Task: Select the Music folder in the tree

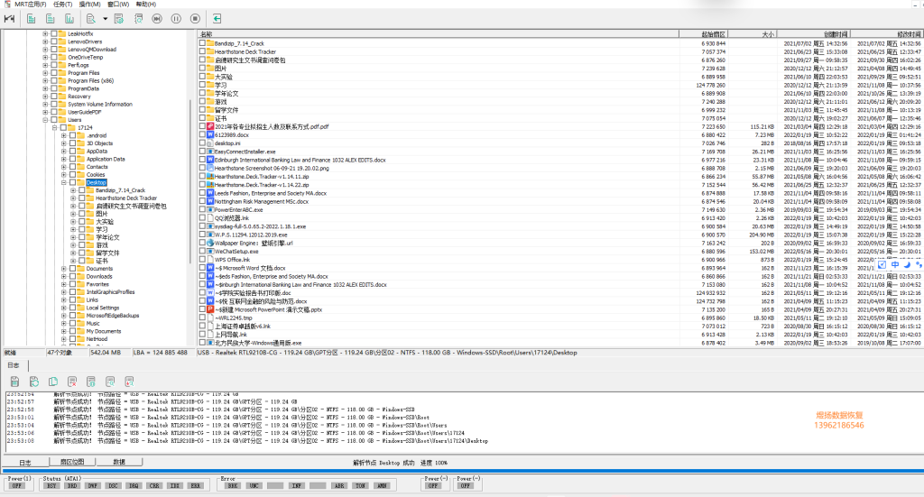Action: [x=93, y=323]
